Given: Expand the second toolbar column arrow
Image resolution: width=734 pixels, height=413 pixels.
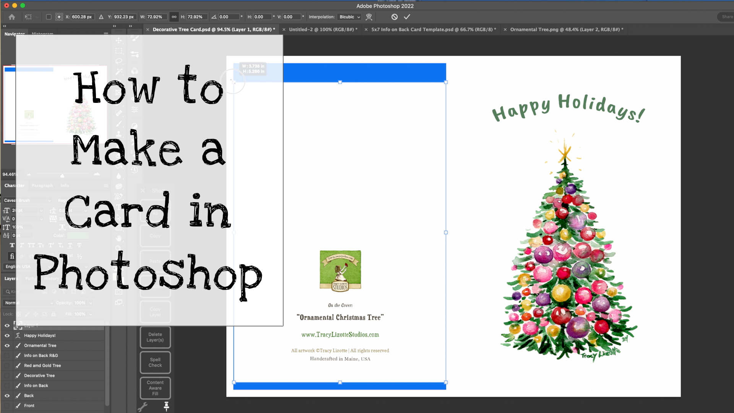Looking at the screenshot, I should [130, 26].
